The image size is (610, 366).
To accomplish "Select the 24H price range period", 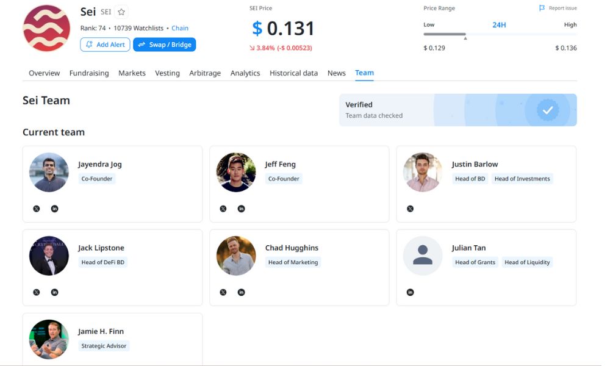I will [x=499, y=25].
